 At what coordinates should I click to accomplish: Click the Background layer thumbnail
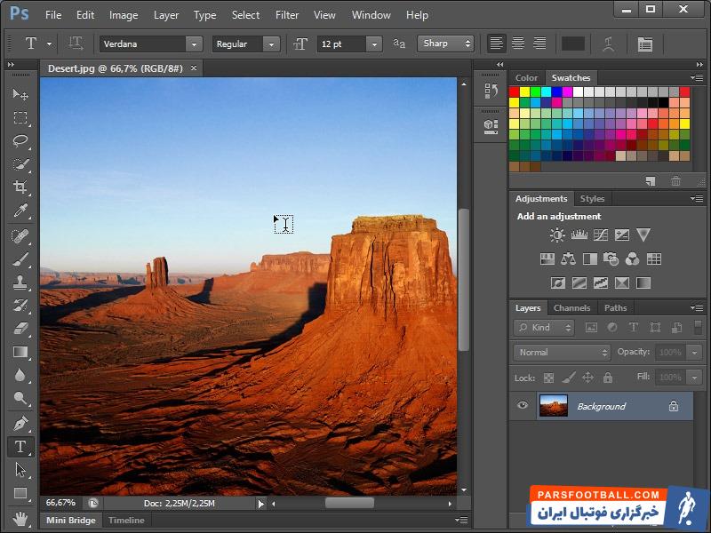coord(554,406)
